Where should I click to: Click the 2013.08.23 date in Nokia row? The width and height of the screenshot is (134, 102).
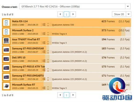click(x=33, y=25)
